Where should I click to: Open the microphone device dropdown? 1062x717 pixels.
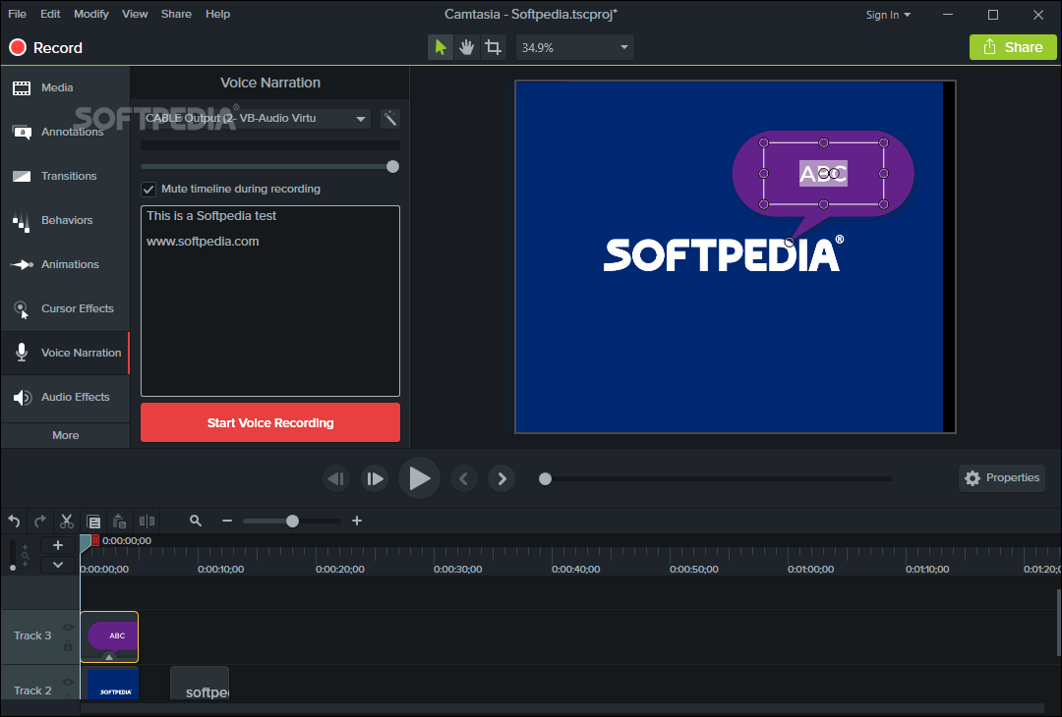click(256, 119)
